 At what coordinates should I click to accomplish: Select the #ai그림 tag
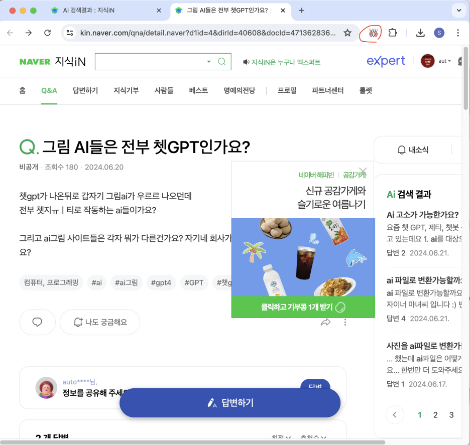coord(126,282)
